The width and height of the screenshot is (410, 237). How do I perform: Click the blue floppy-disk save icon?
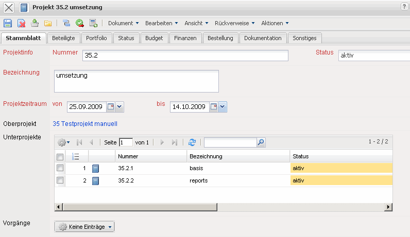click(x=8, y=23)
